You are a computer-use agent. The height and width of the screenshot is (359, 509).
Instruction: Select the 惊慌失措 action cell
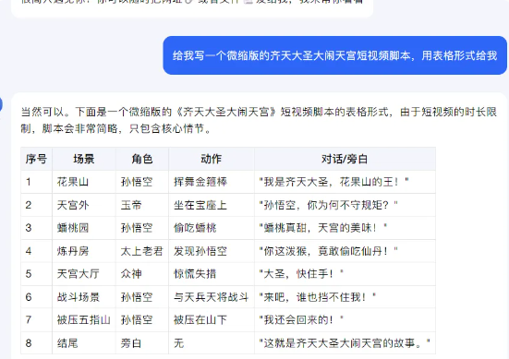pyautogui.click(x=212, y=274)
